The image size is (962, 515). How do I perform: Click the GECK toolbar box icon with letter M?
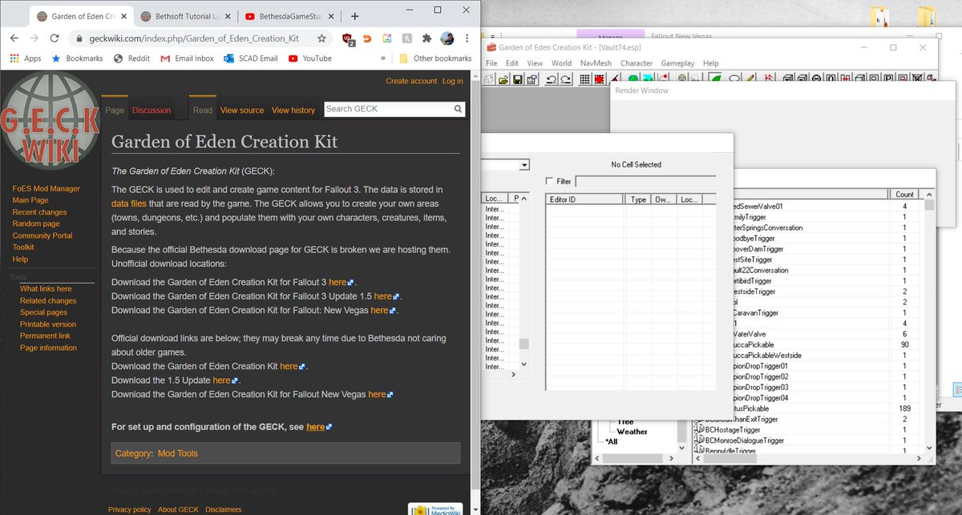coord(817,78)
